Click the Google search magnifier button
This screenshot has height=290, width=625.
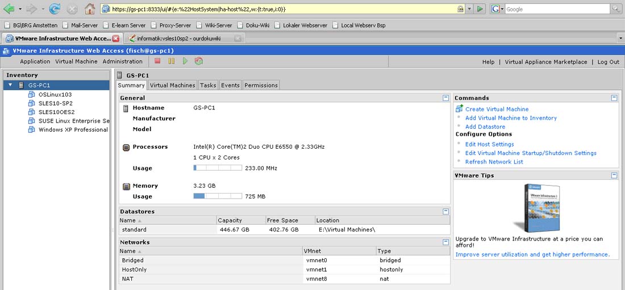click(615, 9)
